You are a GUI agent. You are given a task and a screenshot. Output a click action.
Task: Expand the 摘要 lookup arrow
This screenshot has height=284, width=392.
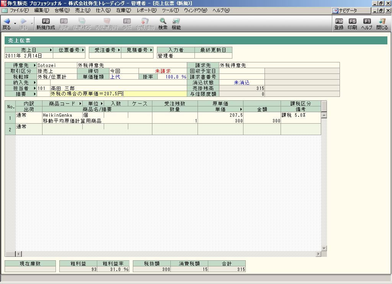[x=35, y=94]
